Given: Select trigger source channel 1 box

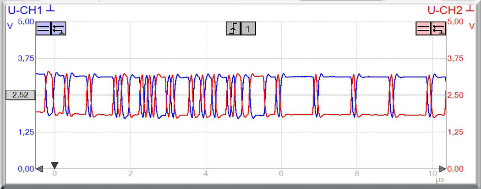Looking at the screenshot, I should tap(248, 29).
